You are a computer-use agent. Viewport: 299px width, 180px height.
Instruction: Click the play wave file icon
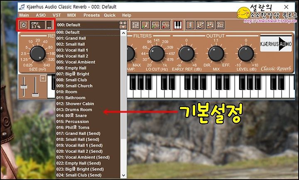(x=156, y=25)
